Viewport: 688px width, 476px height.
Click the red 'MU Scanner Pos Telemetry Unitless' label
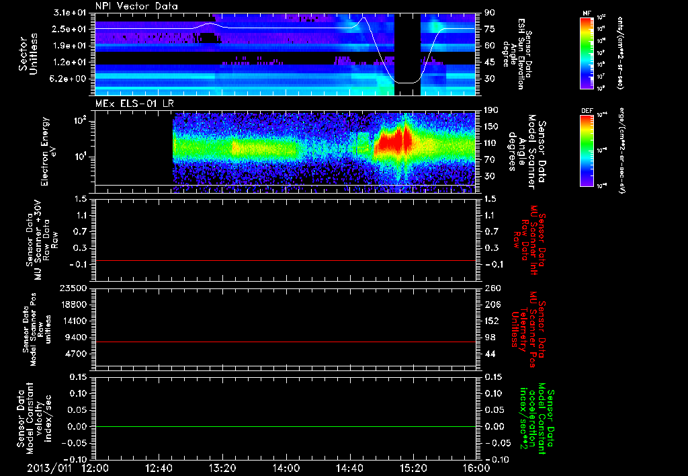click(x=528, y=329)
